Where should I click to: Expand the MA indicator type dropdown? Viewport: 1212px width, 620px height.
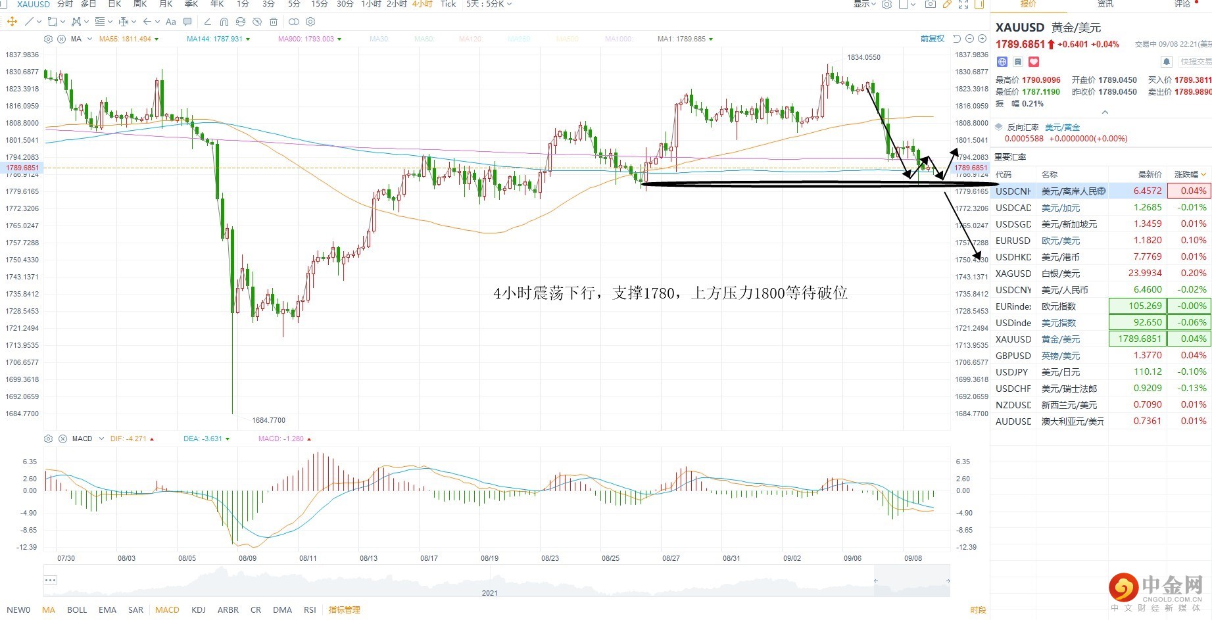pos(90,39)
